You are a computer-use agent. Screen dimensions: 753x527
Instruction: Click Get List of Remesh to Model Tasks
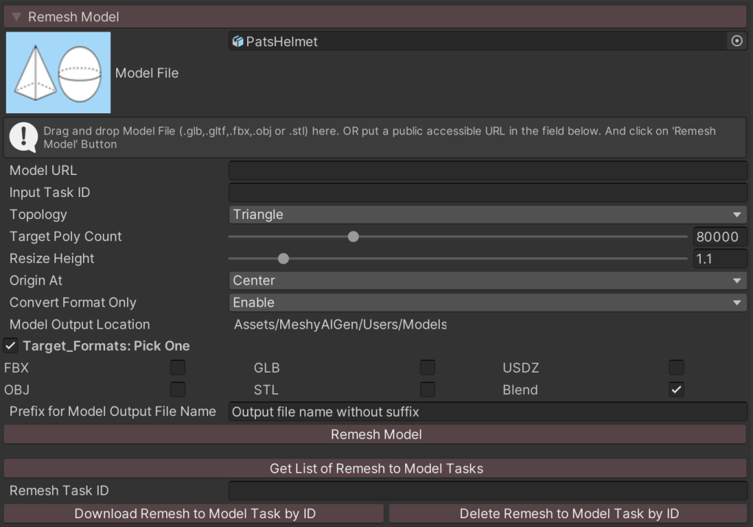(376, 468)
